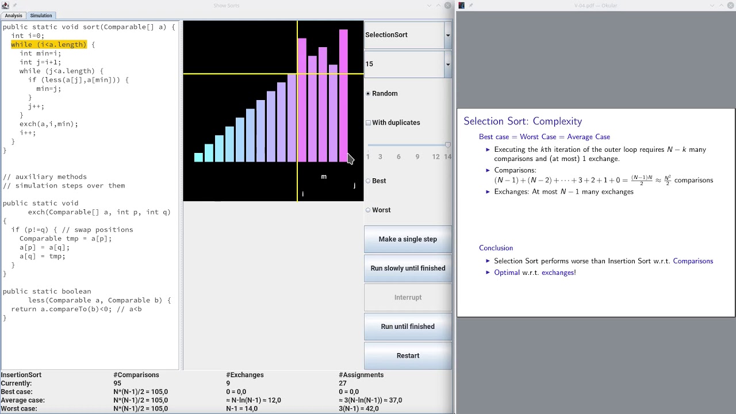Open Okular app icon menu in title bar
Image resolution: width=736 pixels, height=414 pixels.
point(461,5)
